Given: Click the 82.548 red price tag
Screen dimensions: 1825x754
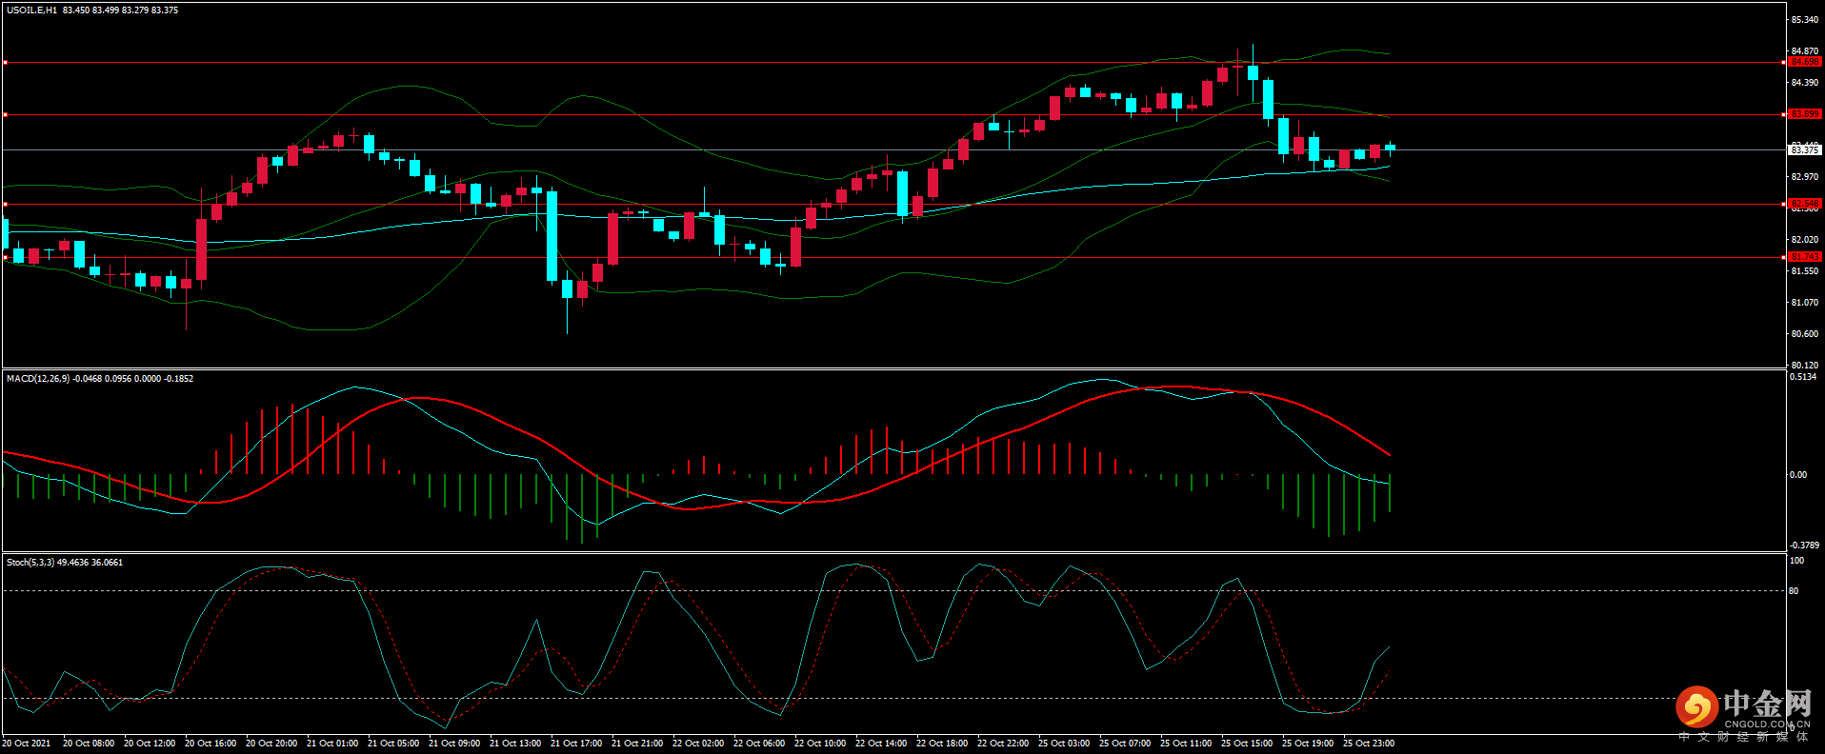Looking at the screenshot, I should coord(1805,204).
